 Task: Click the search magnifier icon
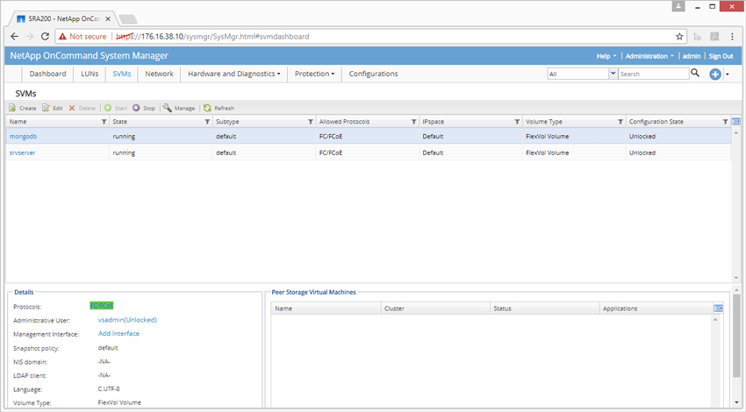[695, 73]
